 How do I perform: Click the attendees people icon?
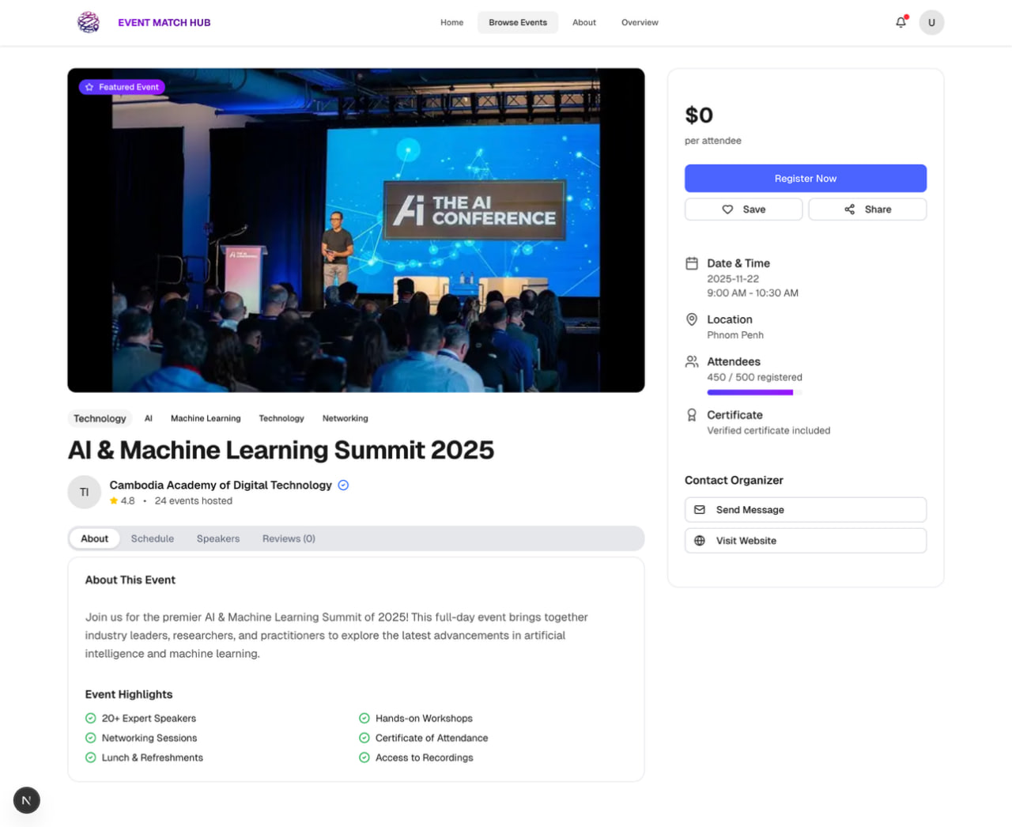[x=692, y=361]
